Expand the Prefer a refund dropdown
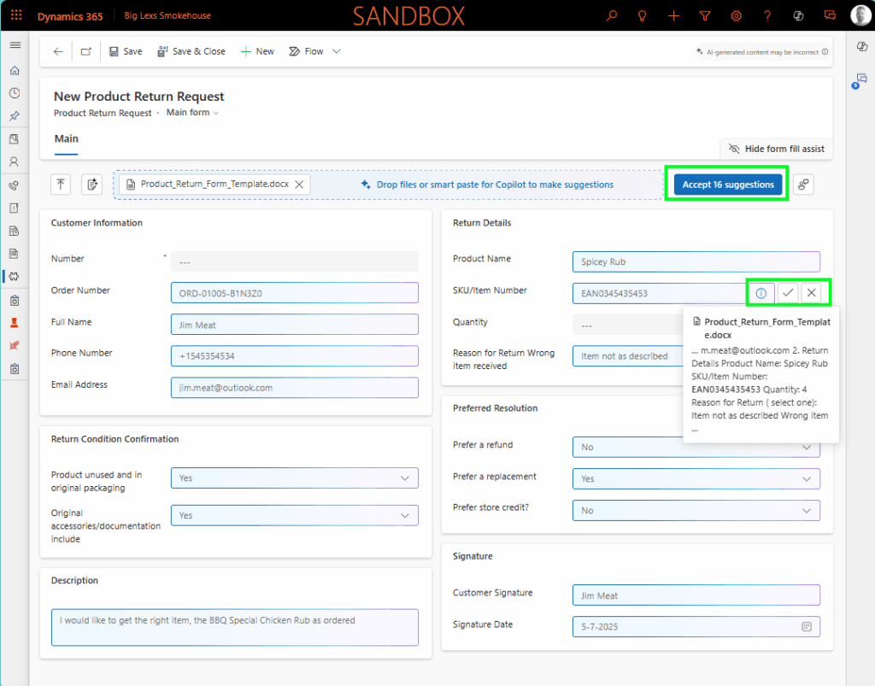875x686 pixels. 806,447
